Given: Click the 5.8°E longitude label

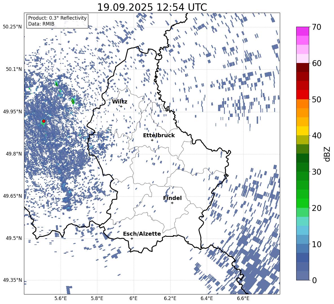Looking at the screenshot, I should coord(97,298).
